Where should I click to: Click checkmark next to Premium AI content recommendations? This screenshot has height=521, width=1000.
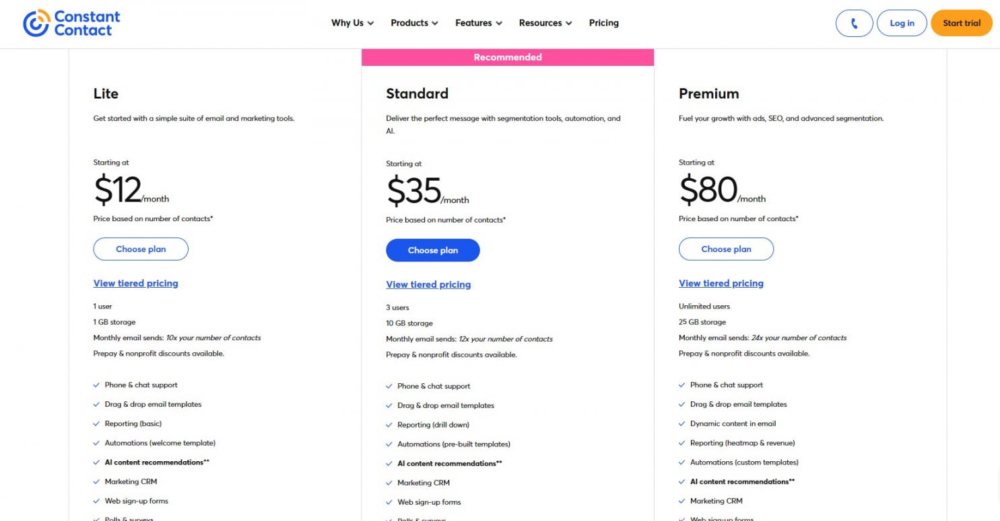pyautogui.click(x=682, y=482)
